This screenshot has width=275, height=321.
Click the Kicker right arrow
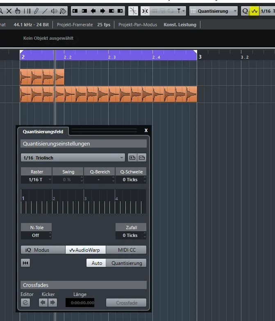click(x=52, y=303)
